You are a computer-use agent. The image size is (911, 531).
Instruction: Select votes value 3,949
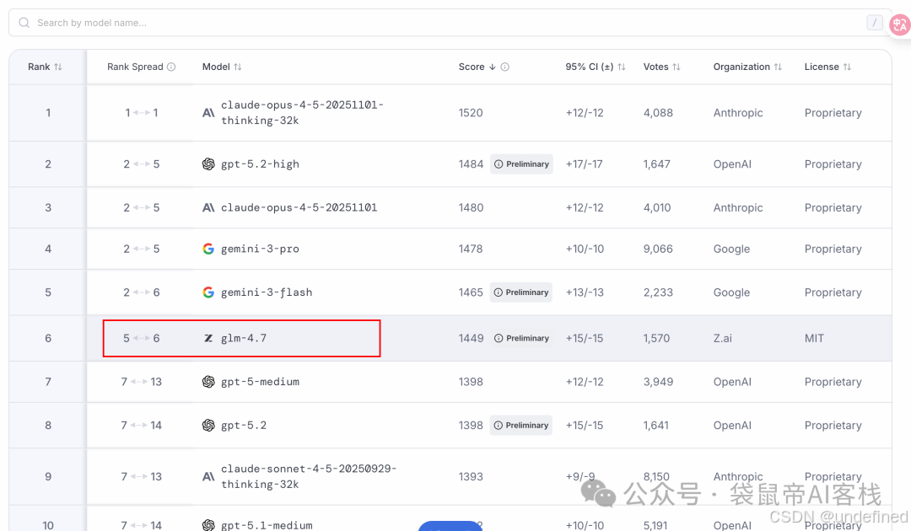pos(658,382)
